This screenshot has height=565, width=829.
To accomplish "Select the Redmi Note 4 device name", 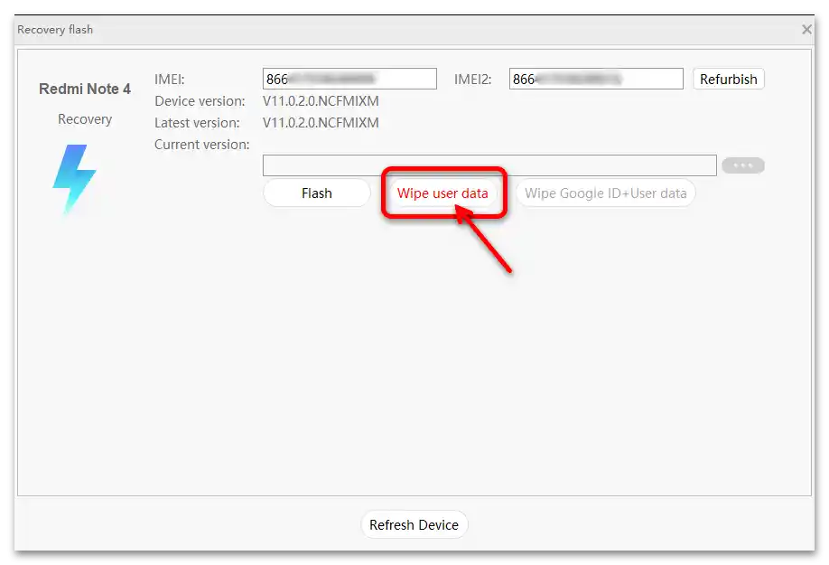I will pyautogui.click(x=85, y=89).
